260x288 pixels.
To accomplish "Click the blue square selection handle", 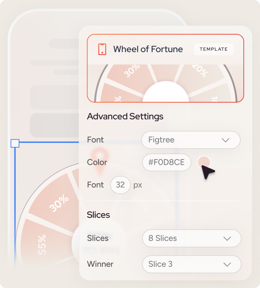I will click(x=15, y=143).
